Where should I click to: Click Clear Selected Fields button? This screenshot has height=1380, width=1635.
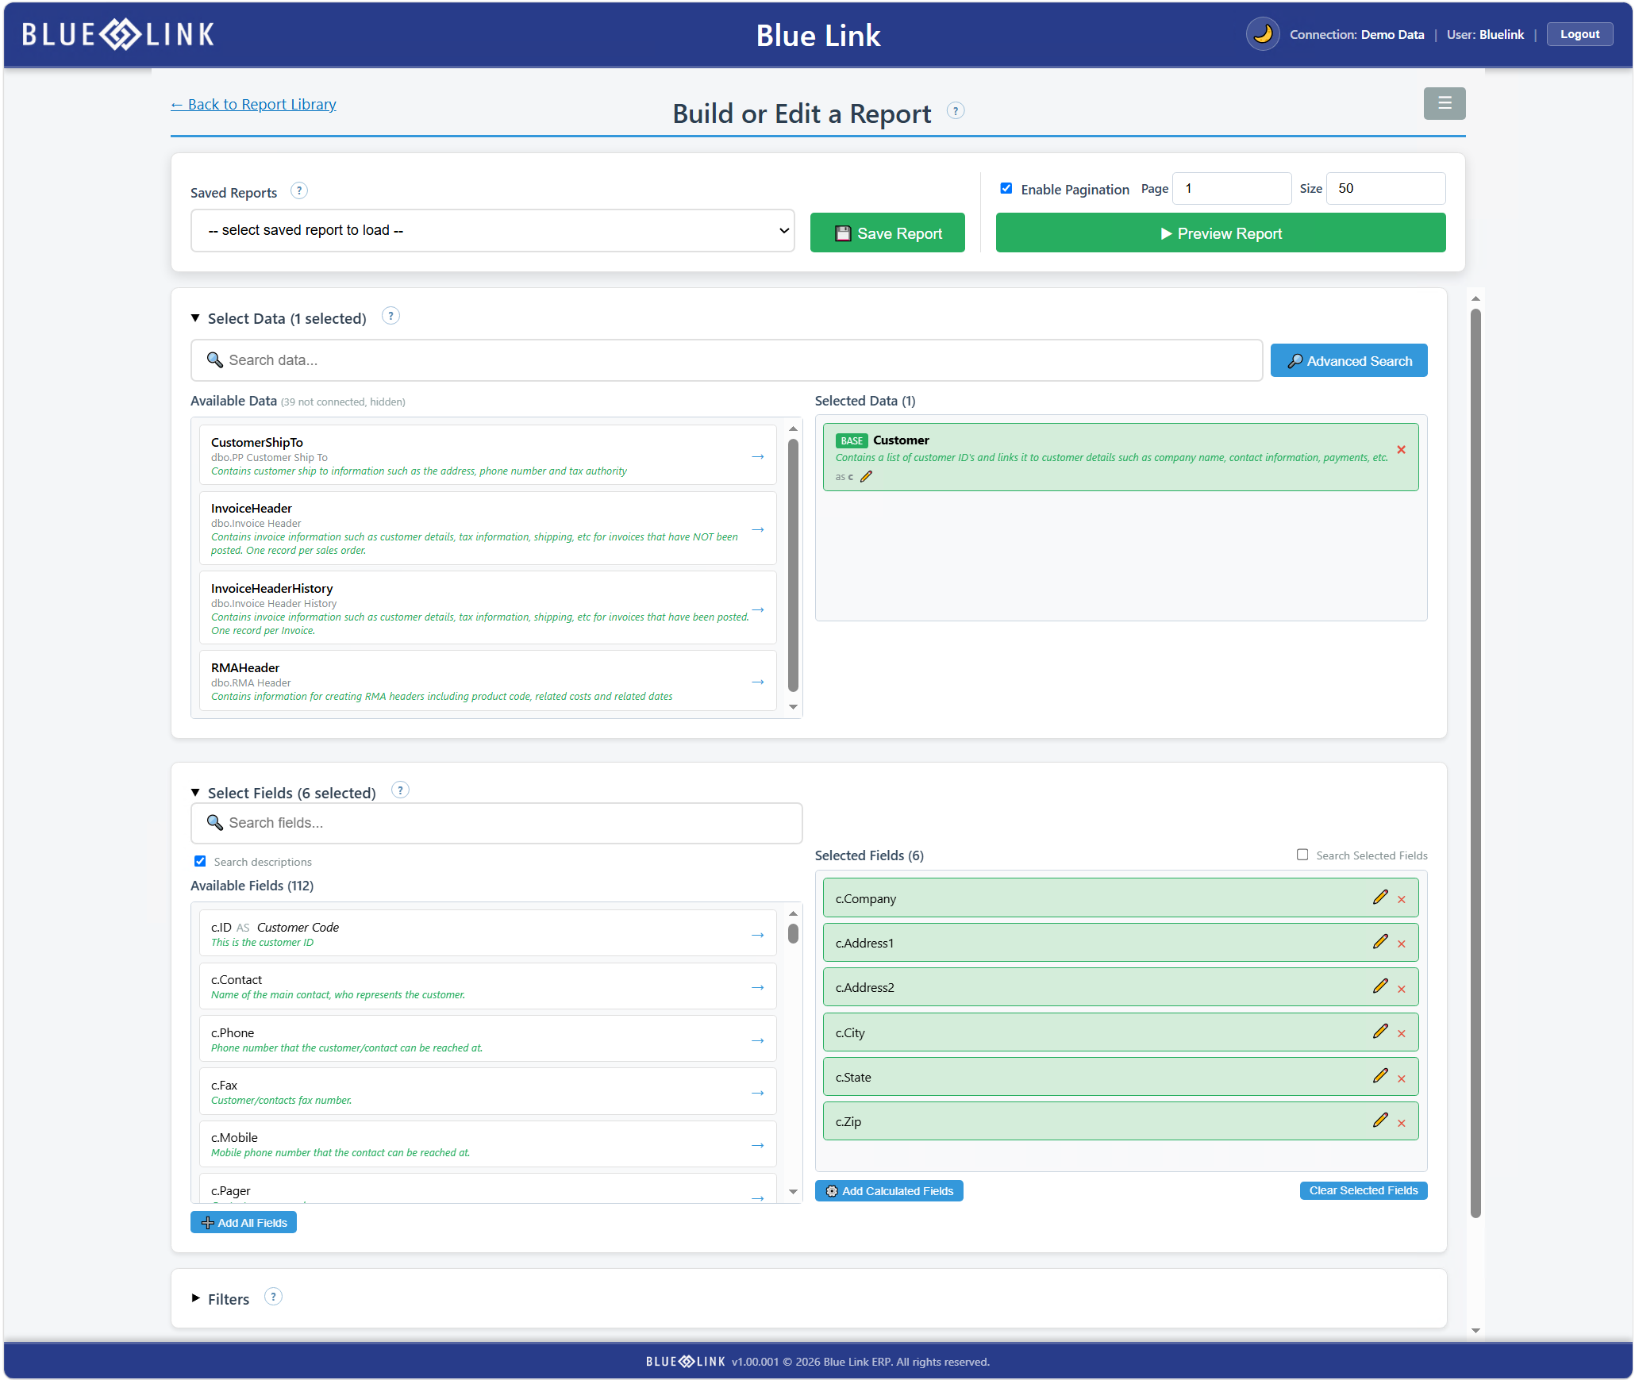click(1364, 1190)
